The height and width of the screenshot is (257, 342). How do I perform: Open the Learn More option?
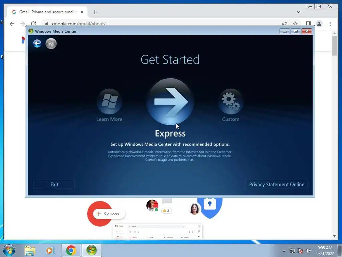pos(109,101)
